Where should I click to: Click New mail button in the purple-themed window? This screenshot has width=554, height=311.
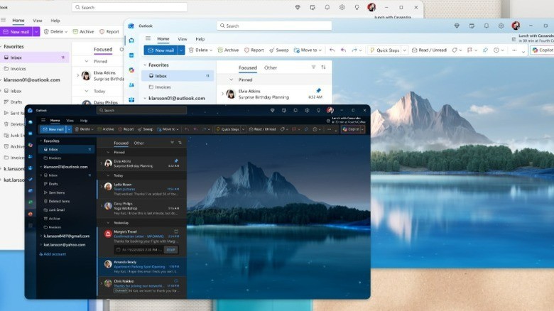pos(16,32)
